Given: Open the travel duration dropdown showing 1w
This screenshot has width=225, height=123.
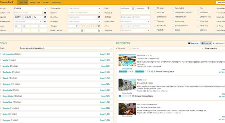Looking at the screenshot, I should [x=38, y=17].
